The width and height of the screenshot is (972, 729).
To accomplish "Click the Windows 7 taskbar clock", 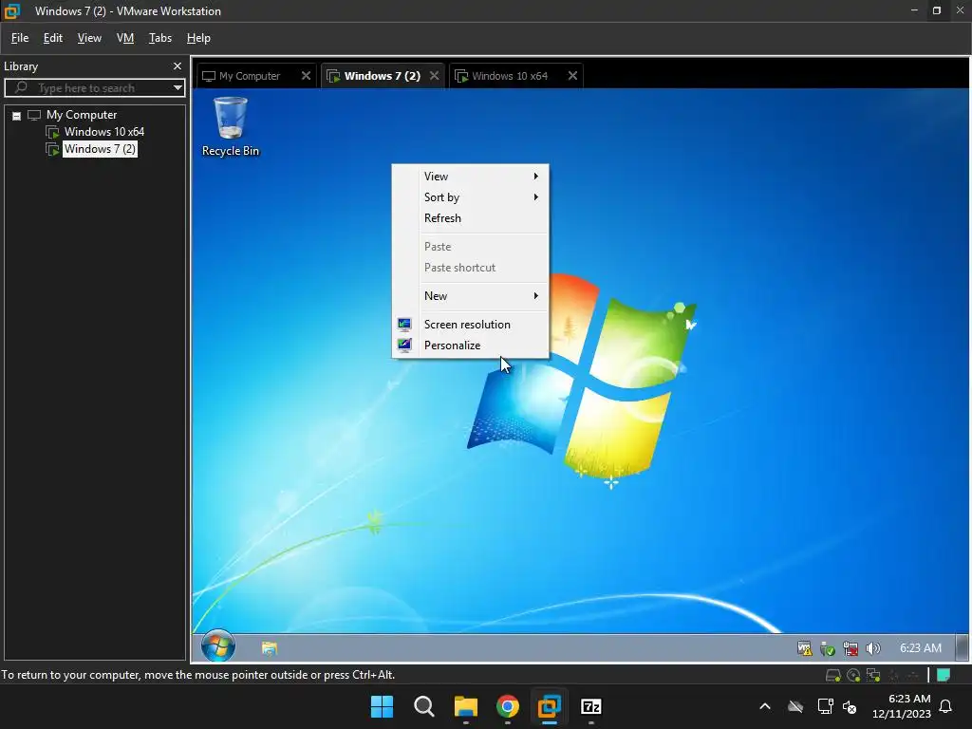I will point(920,648).
